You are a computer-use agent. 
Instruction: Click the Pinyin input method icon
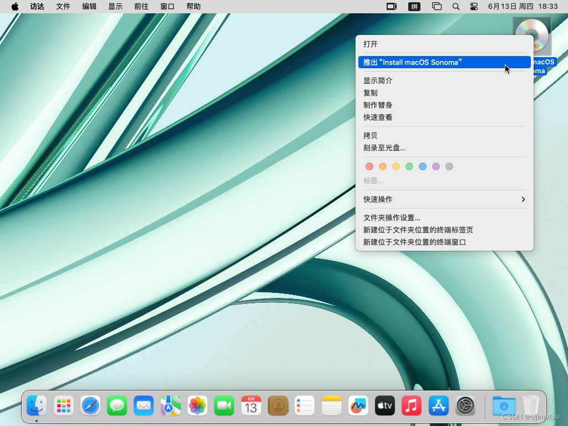pyautogui.click(x=414, y=7)
